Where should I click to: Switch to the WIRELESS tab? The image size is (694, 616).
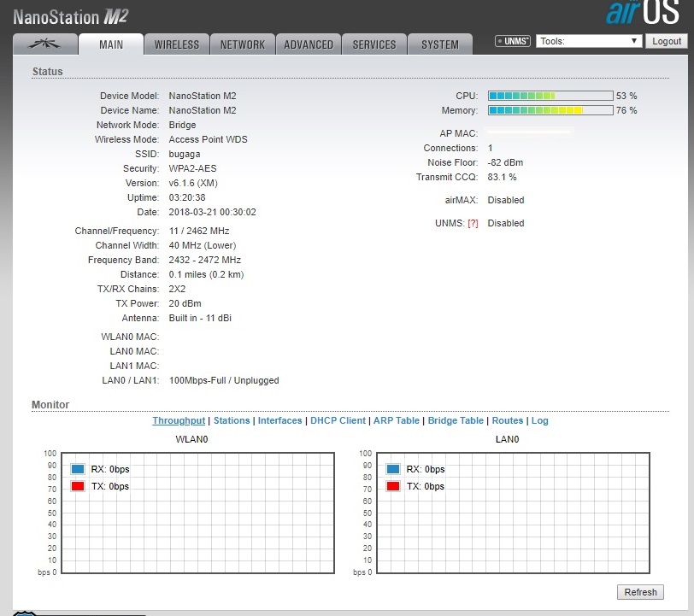[177, 44]
